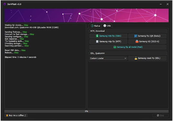This screenshot has width=173, height=121.
Task: Close the SamFlash window
Action: click(x=168, y=4)
